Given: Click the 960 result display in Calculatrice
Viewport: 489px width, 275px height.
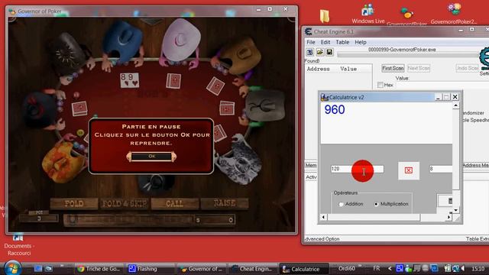Looking at the screenshot, I should (x=335, y=110).
